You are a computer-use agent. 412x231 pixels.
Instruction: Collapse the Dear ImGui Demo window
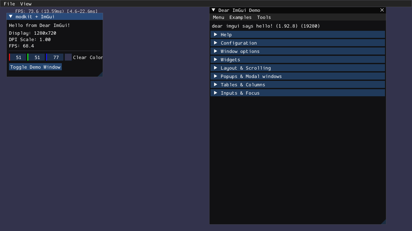pyautogui.click(x=213, y=10)
